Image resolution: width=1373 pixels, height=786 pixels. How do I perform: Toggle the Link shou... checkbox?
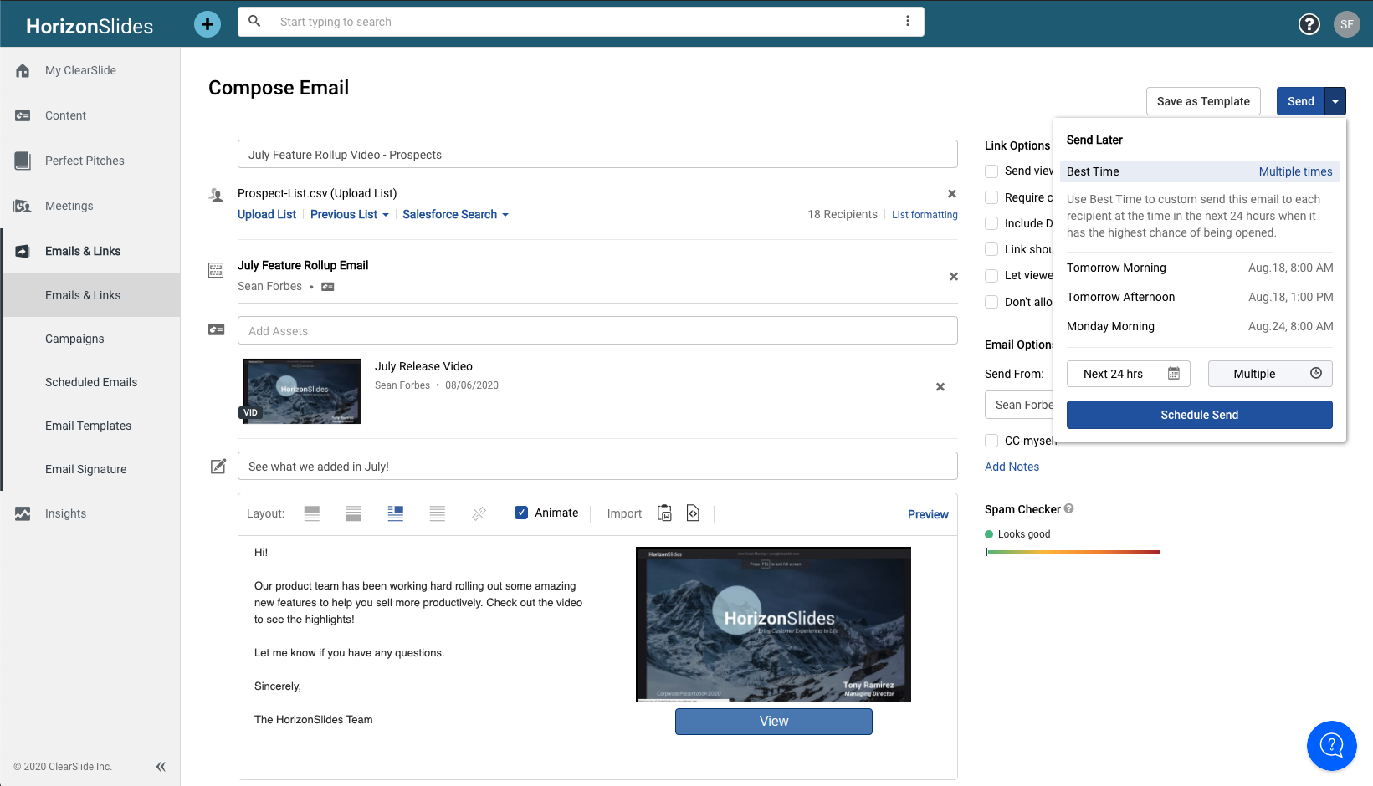(x=991, y=249)
